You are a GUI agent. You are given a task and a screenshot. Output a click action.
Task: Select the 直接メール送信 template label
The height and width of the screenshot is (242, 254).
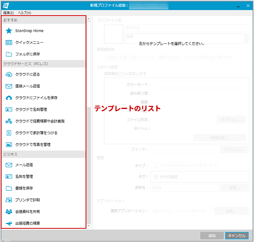[x=27, y=86]
